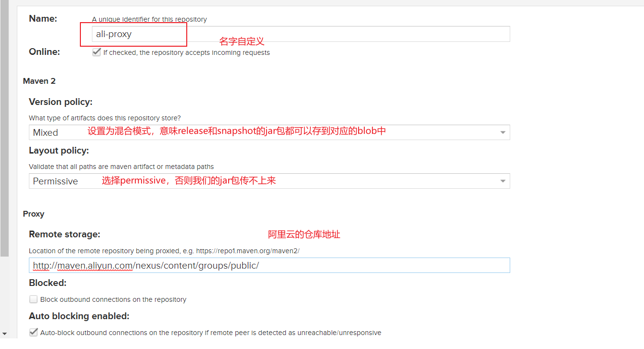The image size is (644, 349).
Task: Click the 'Auto blocking enabled:' field label
Action: coord(79,316)
